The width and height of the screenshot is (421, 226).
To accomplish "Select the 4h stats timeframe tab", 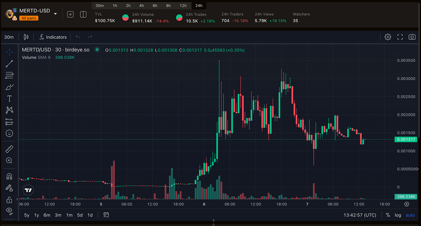I will point(141,5).
